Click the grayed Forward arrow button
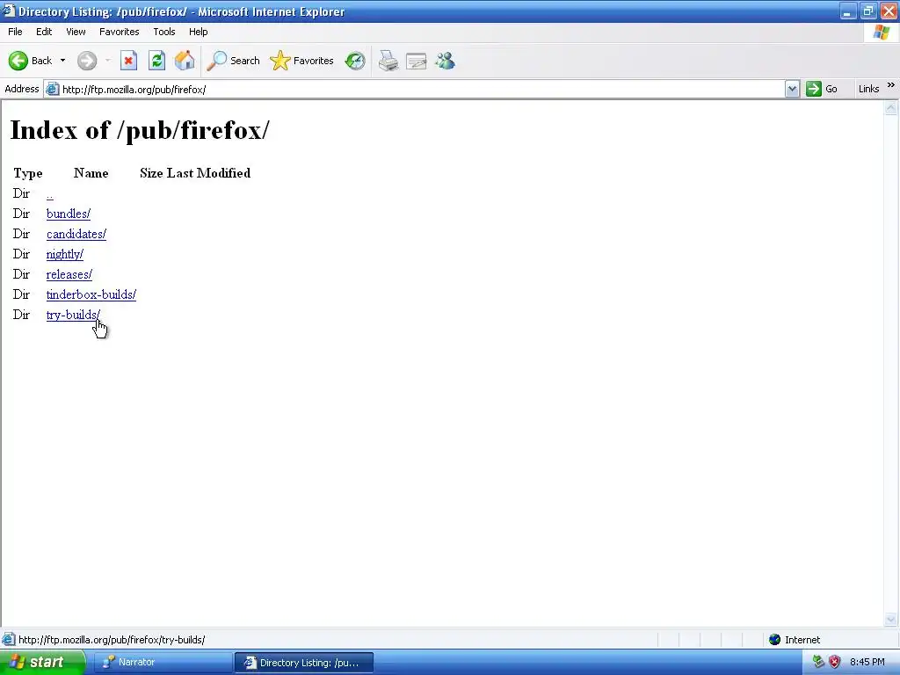The image size is (900, 675). (x=87, y=61)
